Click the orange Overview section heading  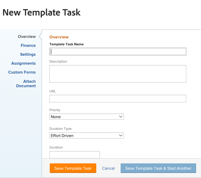[x=59, y=37]
